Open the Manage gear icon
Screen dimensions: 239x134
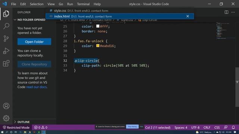tap(6, 118)
